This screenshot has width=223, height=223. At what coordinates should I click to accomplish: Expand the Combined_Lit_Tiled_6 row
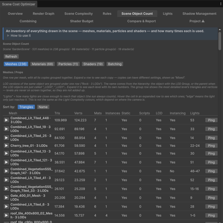(x=6, y=206)
